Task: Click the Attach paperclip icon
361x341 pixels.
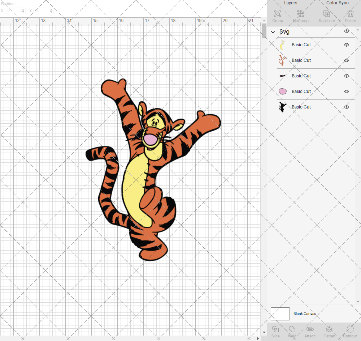Action: point(310,329)
